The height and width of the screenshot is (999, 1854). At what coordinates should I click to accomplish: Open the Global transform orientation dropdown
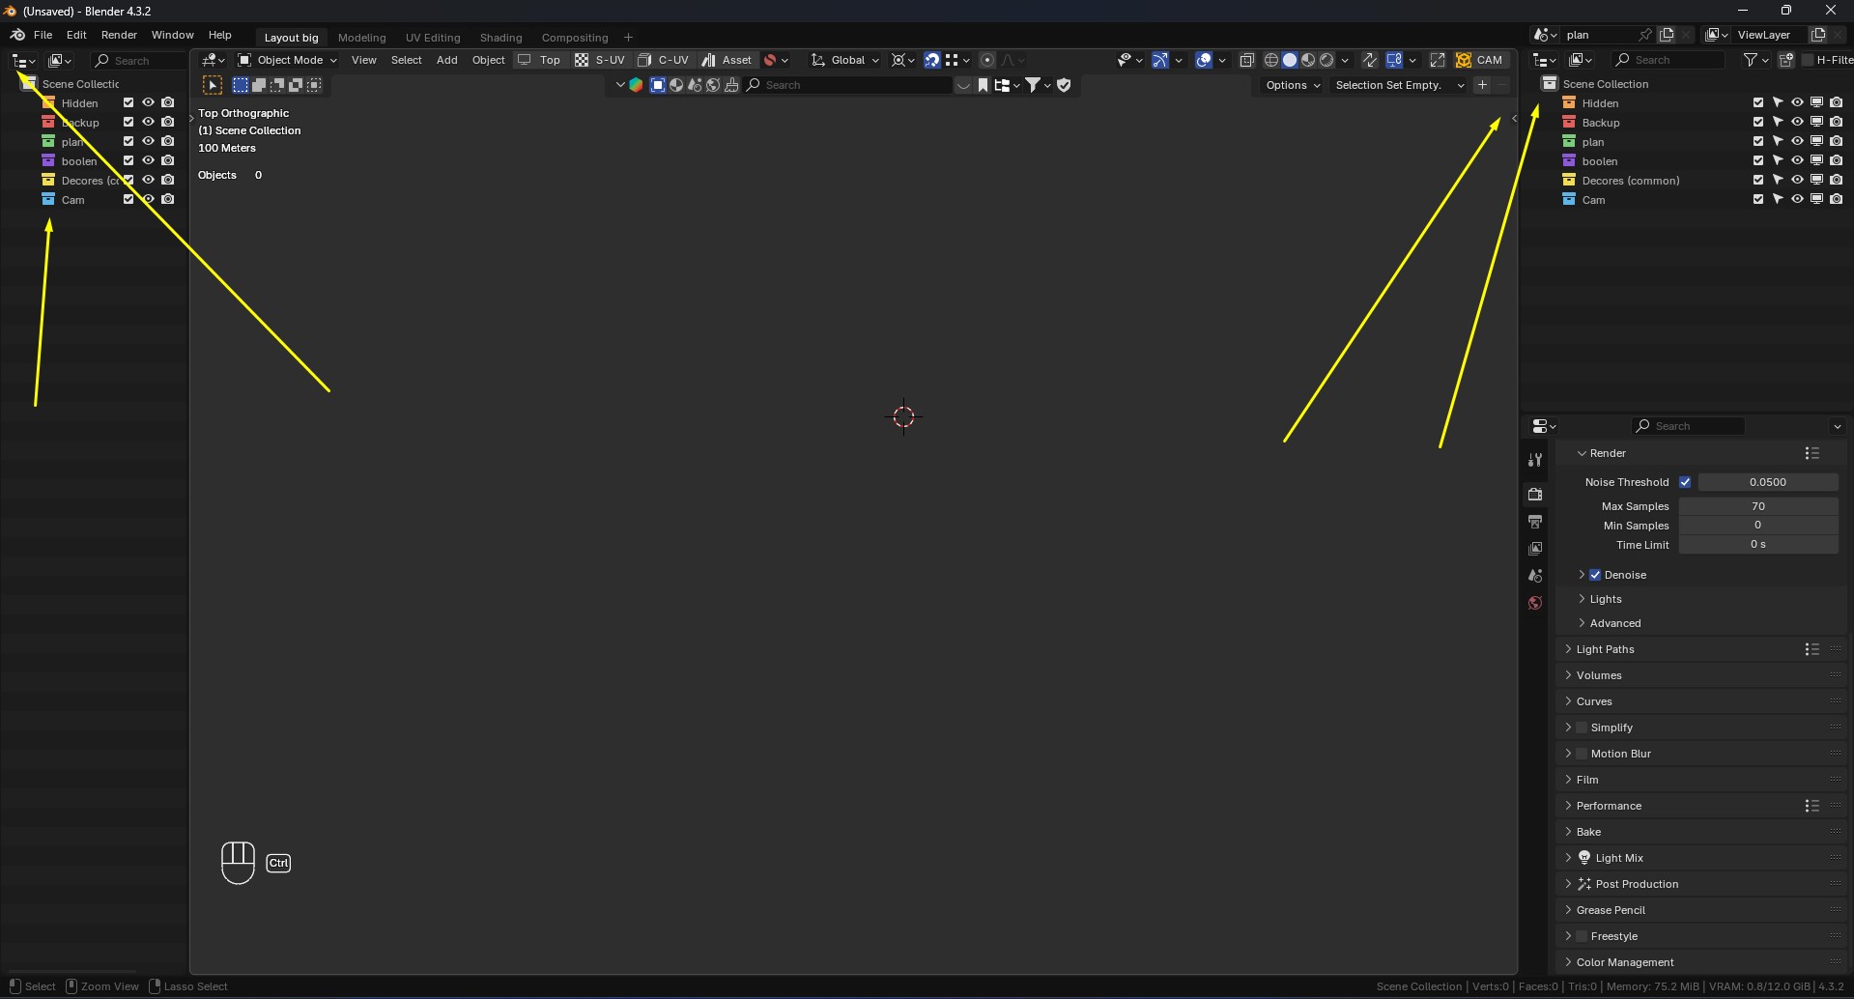[845, 60]
